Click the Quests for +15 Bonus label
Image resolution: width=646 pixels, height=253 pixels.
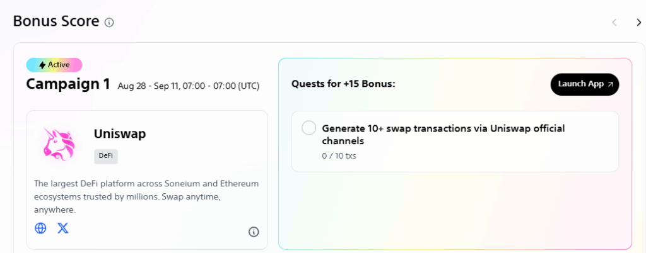343,84
